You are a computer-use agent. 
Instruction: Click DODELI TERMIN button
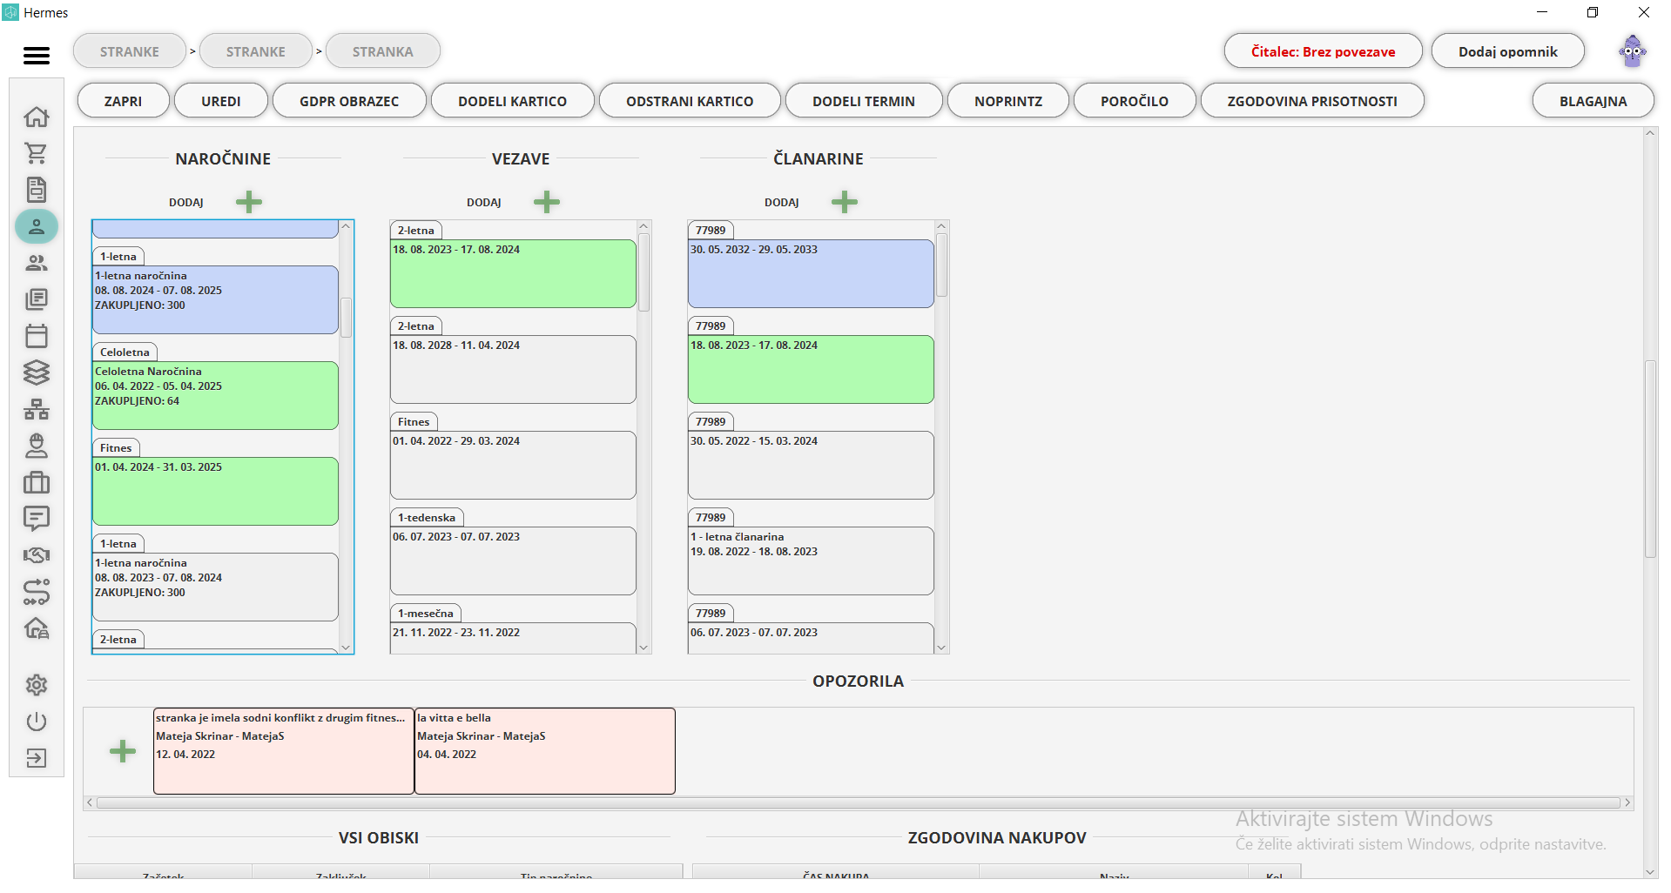coord(864,101)
